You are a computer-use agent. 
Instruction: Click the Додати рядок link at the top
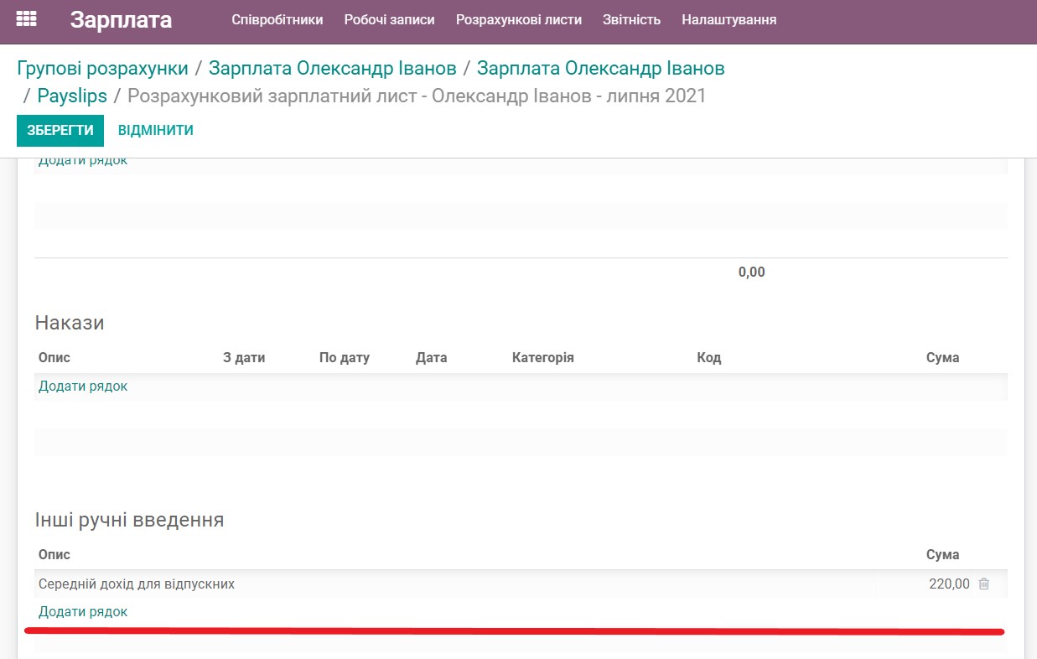[x=82, y=159]
